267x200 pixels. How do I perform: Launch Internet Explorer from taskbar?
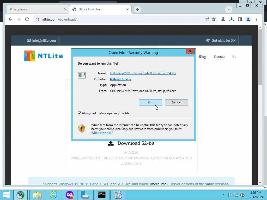[x=53, y=195]
